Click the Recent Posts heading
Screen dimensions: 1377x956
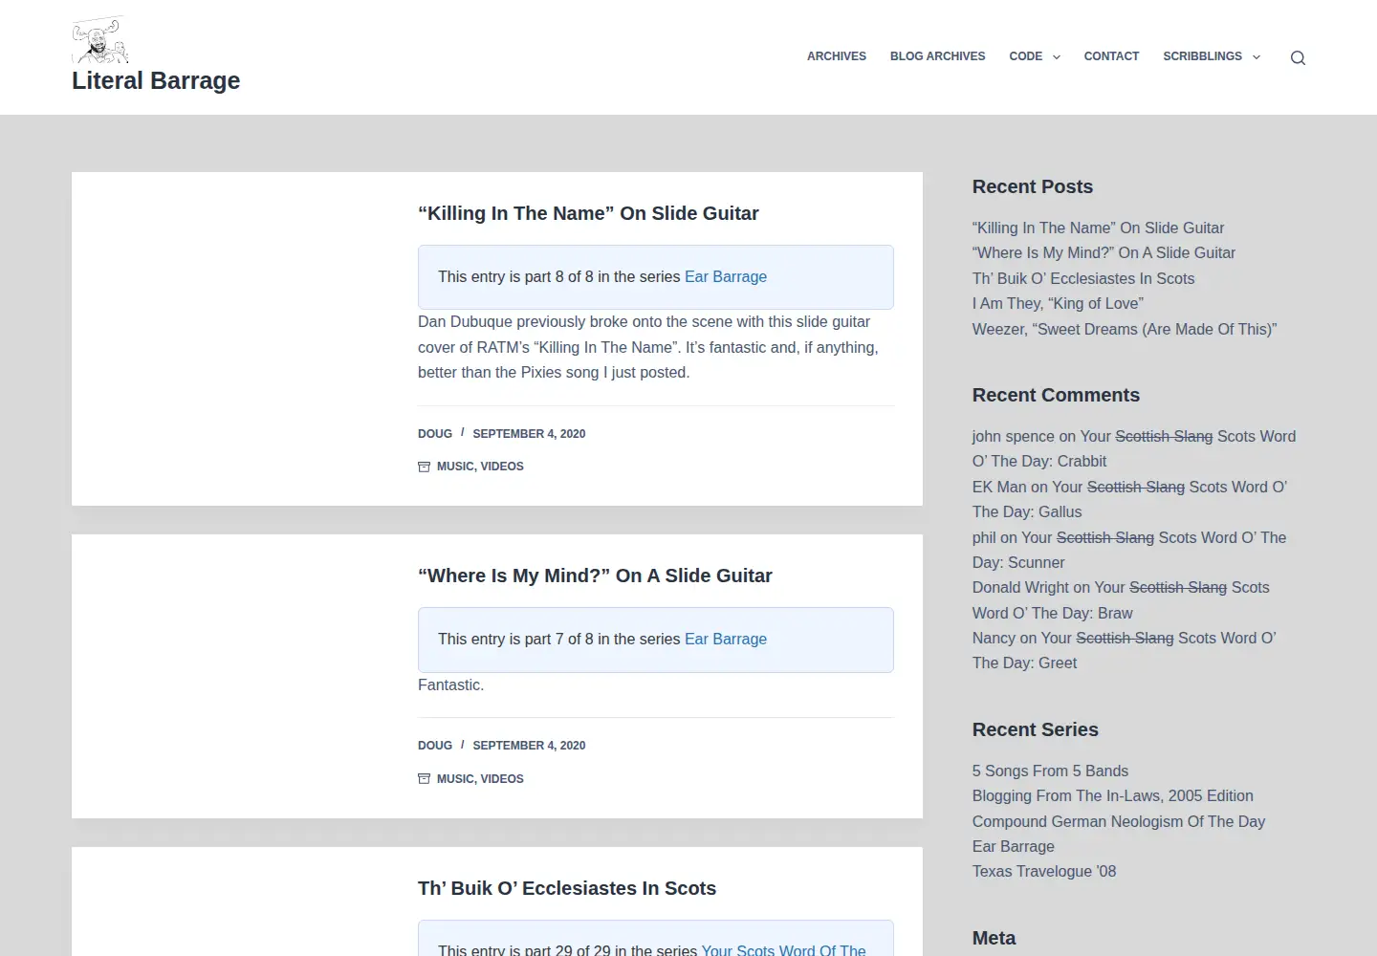pos(1033,186)
